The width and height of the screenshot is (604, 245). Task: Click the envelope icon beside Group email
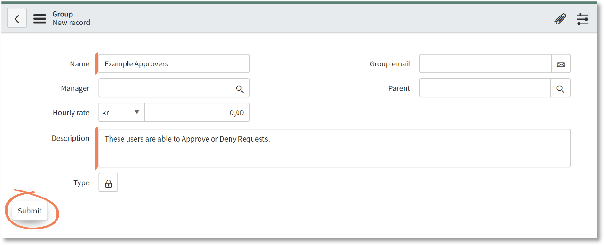561,64
